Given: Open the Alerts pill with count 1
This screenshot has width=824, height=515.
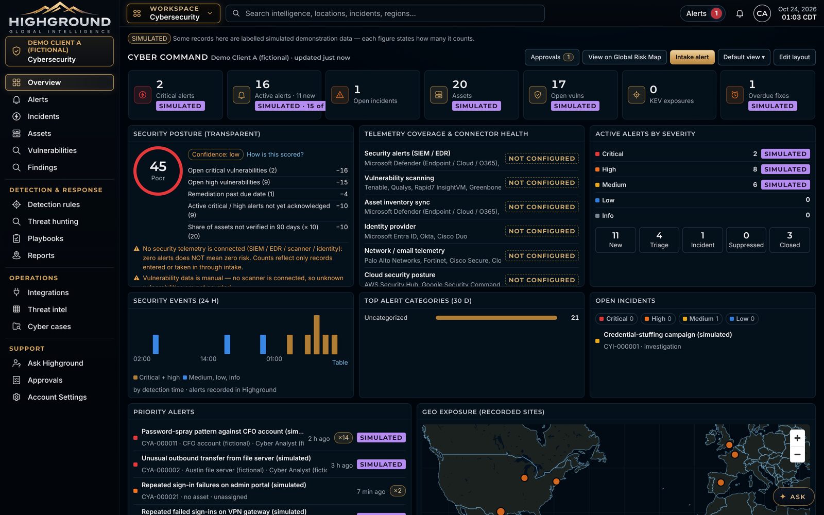Looking at the screenshot, I should click(x=702, y=14).
